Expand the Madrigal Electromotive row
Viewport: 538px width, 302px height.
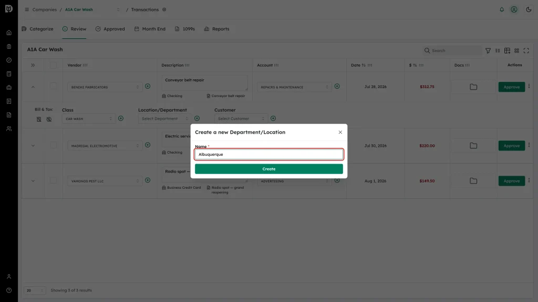click(x=33, y=146)
